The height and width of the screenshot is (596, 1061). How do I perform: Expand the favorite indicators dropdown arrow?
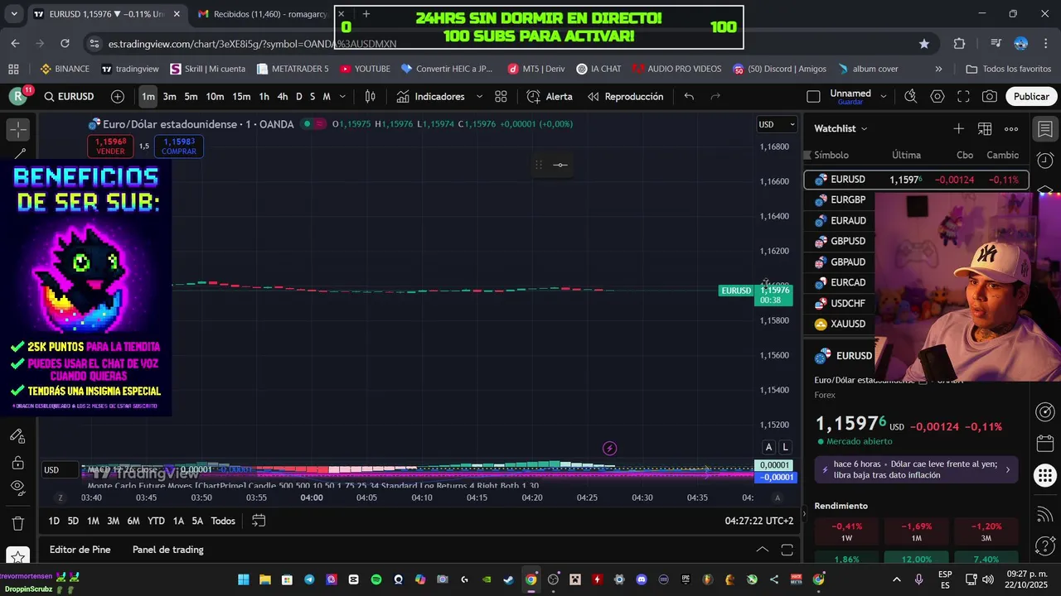tap(479, 97)
